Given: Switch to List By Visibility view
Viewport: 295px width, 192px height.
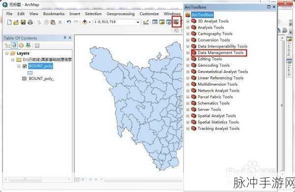Looking at the screenshot, I should 21,46.
